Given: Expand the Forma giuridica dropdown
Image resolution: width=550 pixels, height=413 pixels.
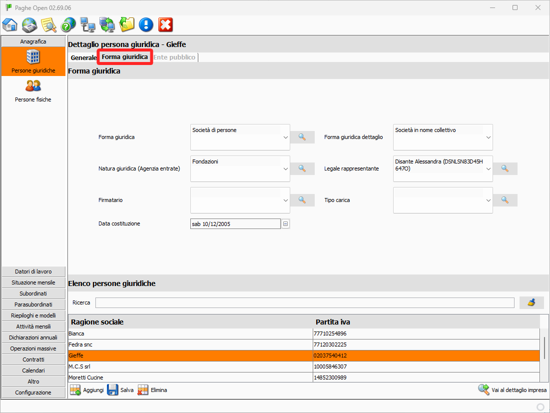Looking at the screenshot, I should pos(285,137).
